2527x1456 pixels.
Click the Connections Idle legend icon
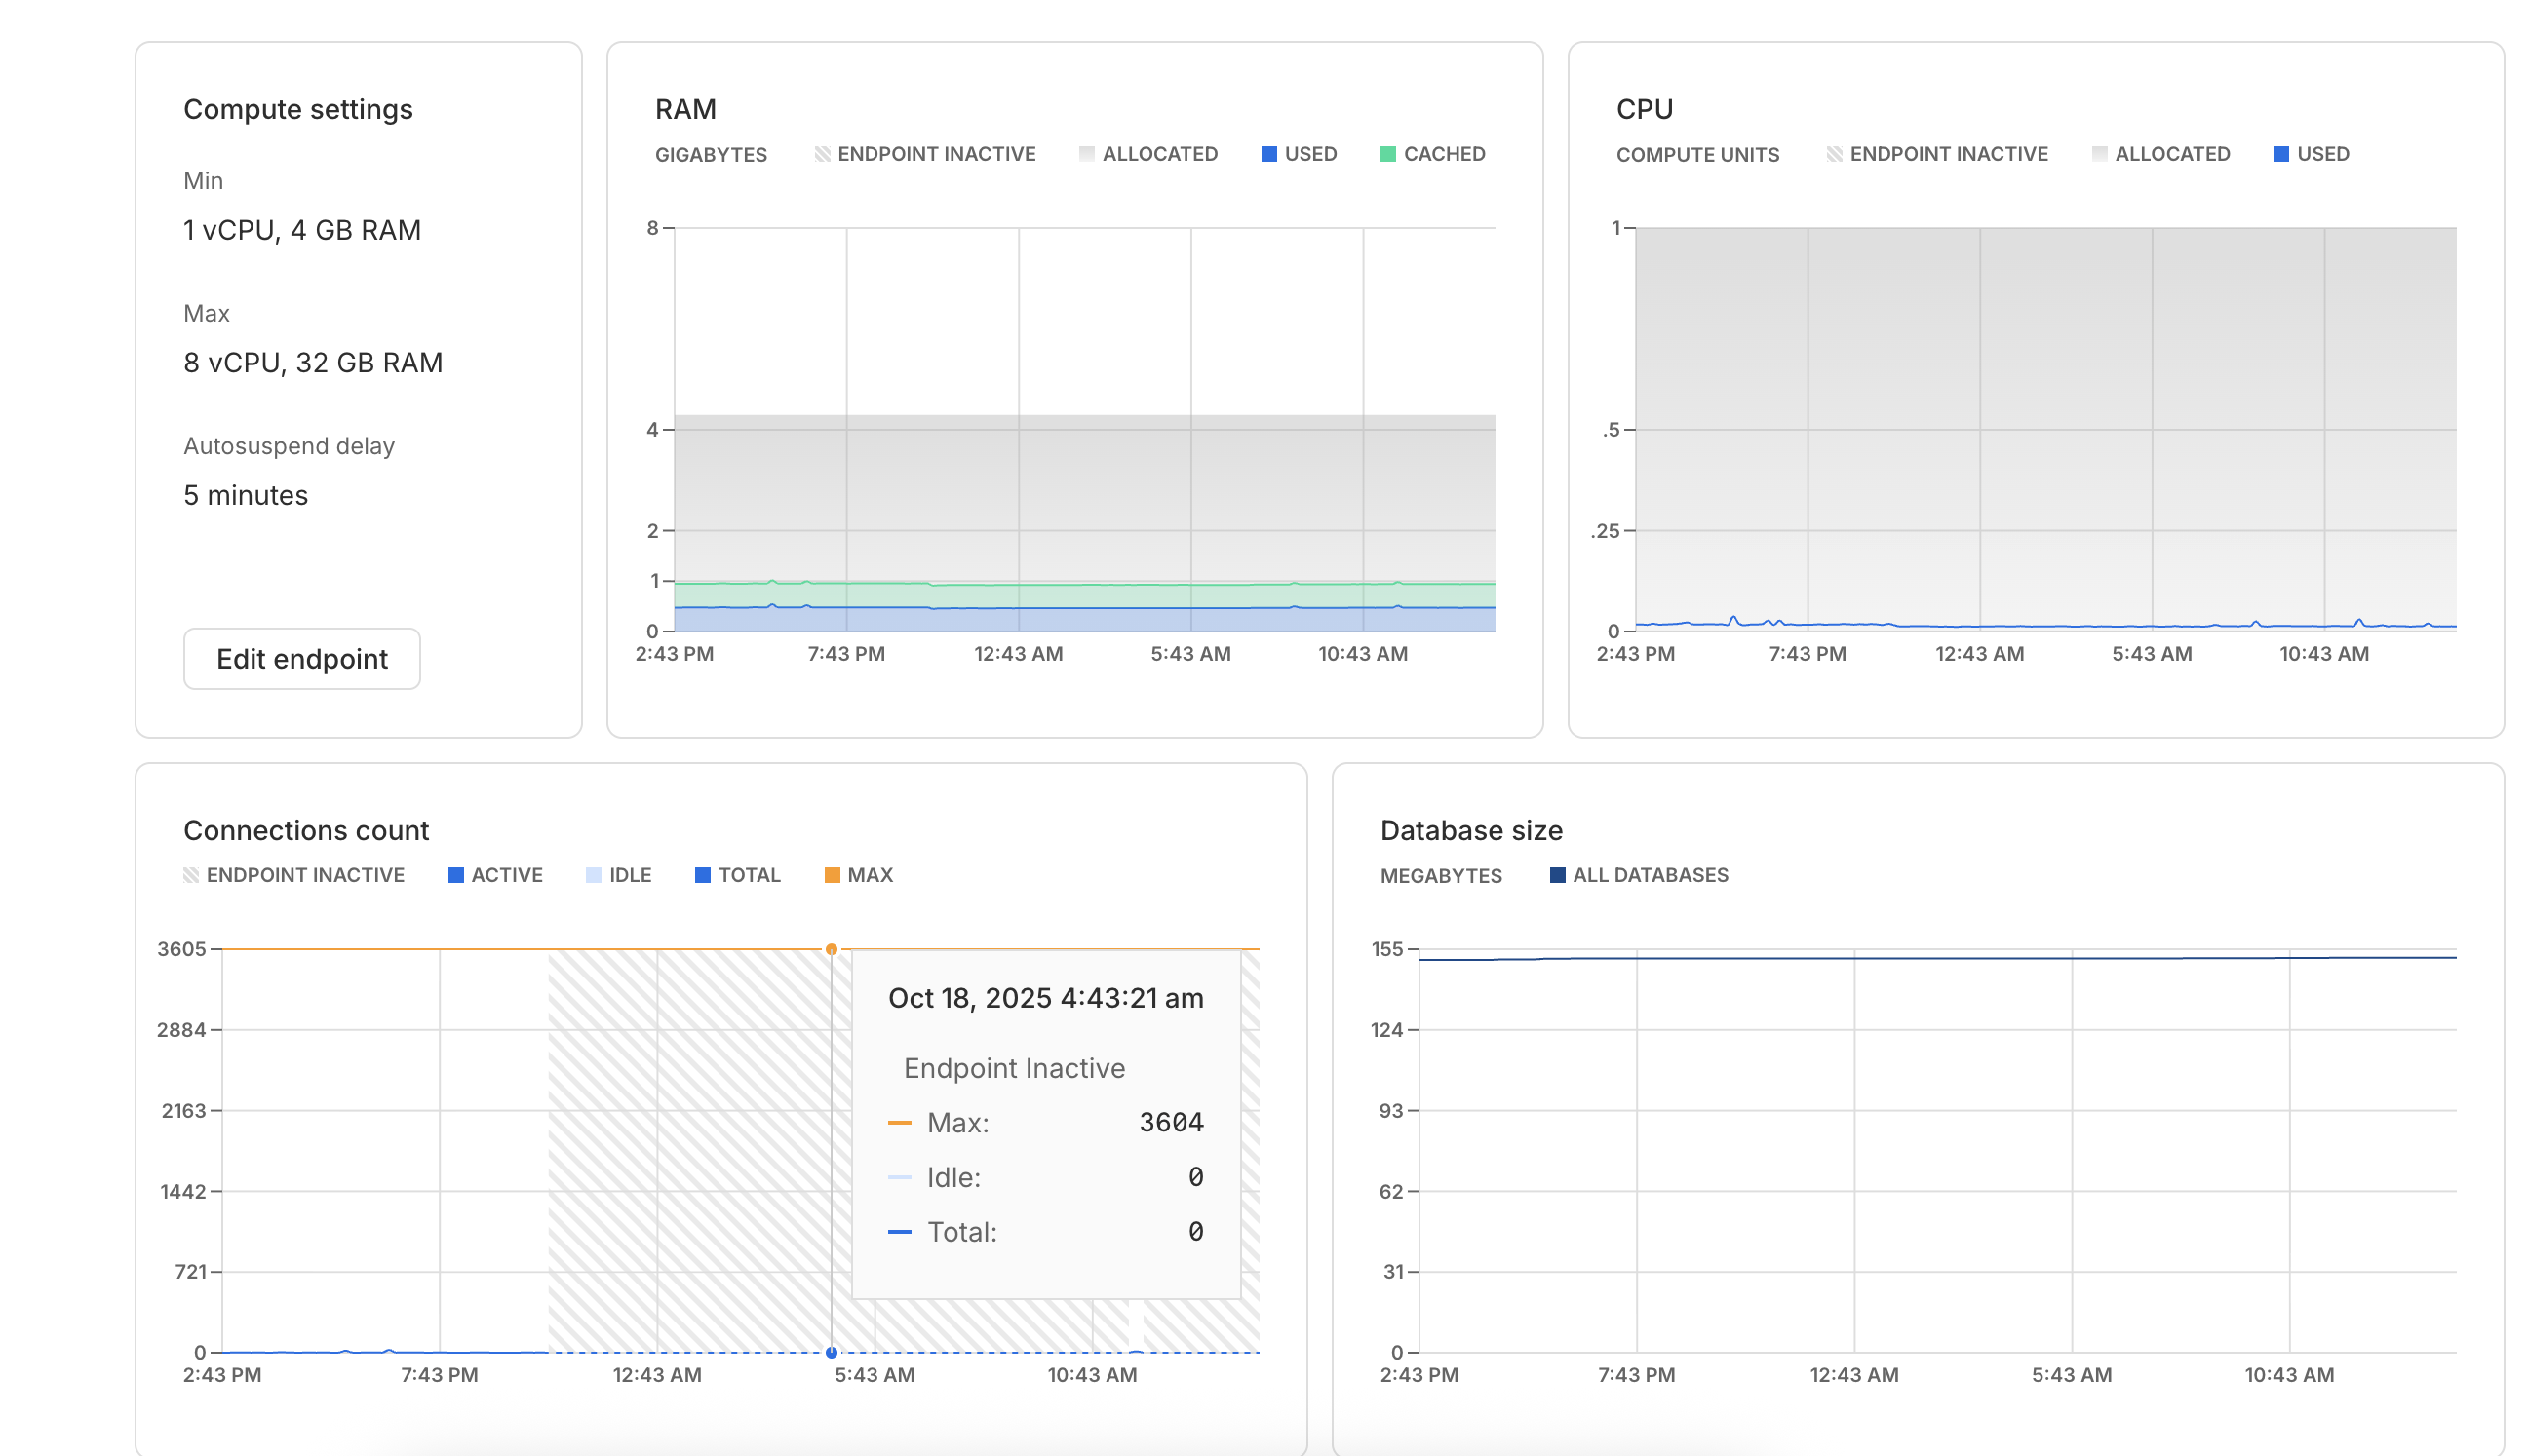coord(593,875)
